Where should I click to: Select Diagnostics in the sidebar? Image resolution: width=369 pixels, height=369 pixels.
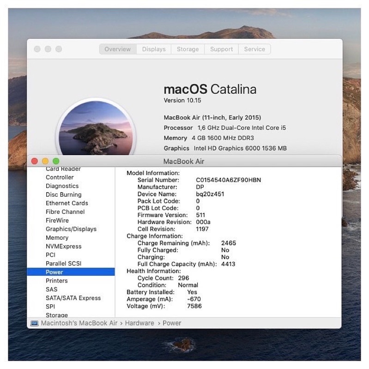[62, 186]
